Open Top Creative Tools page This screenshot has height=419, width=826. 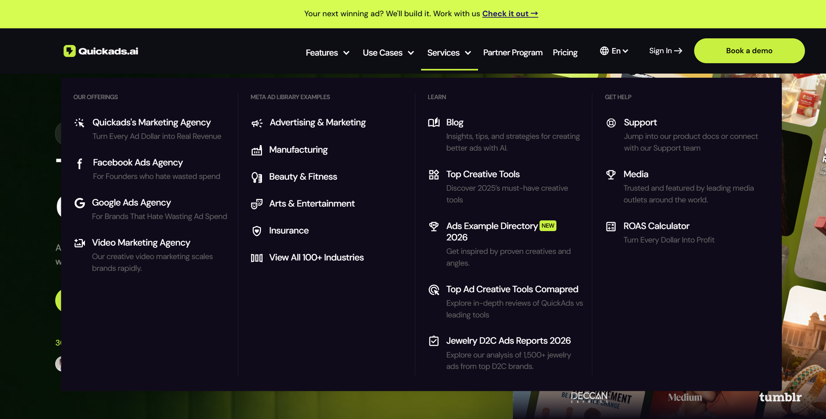(x=483, y=174)
